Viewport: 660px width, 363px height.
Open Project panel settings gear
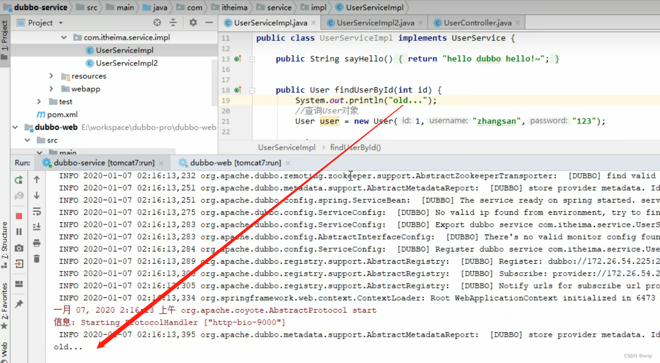(x=193, y=23)
